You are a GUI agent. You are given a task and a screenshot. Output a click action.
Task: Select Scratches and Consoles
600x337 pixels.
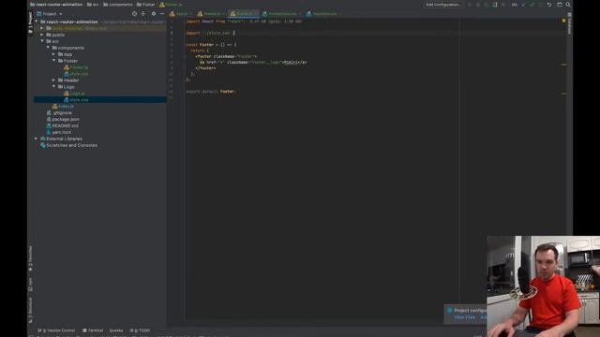(68, 145)
